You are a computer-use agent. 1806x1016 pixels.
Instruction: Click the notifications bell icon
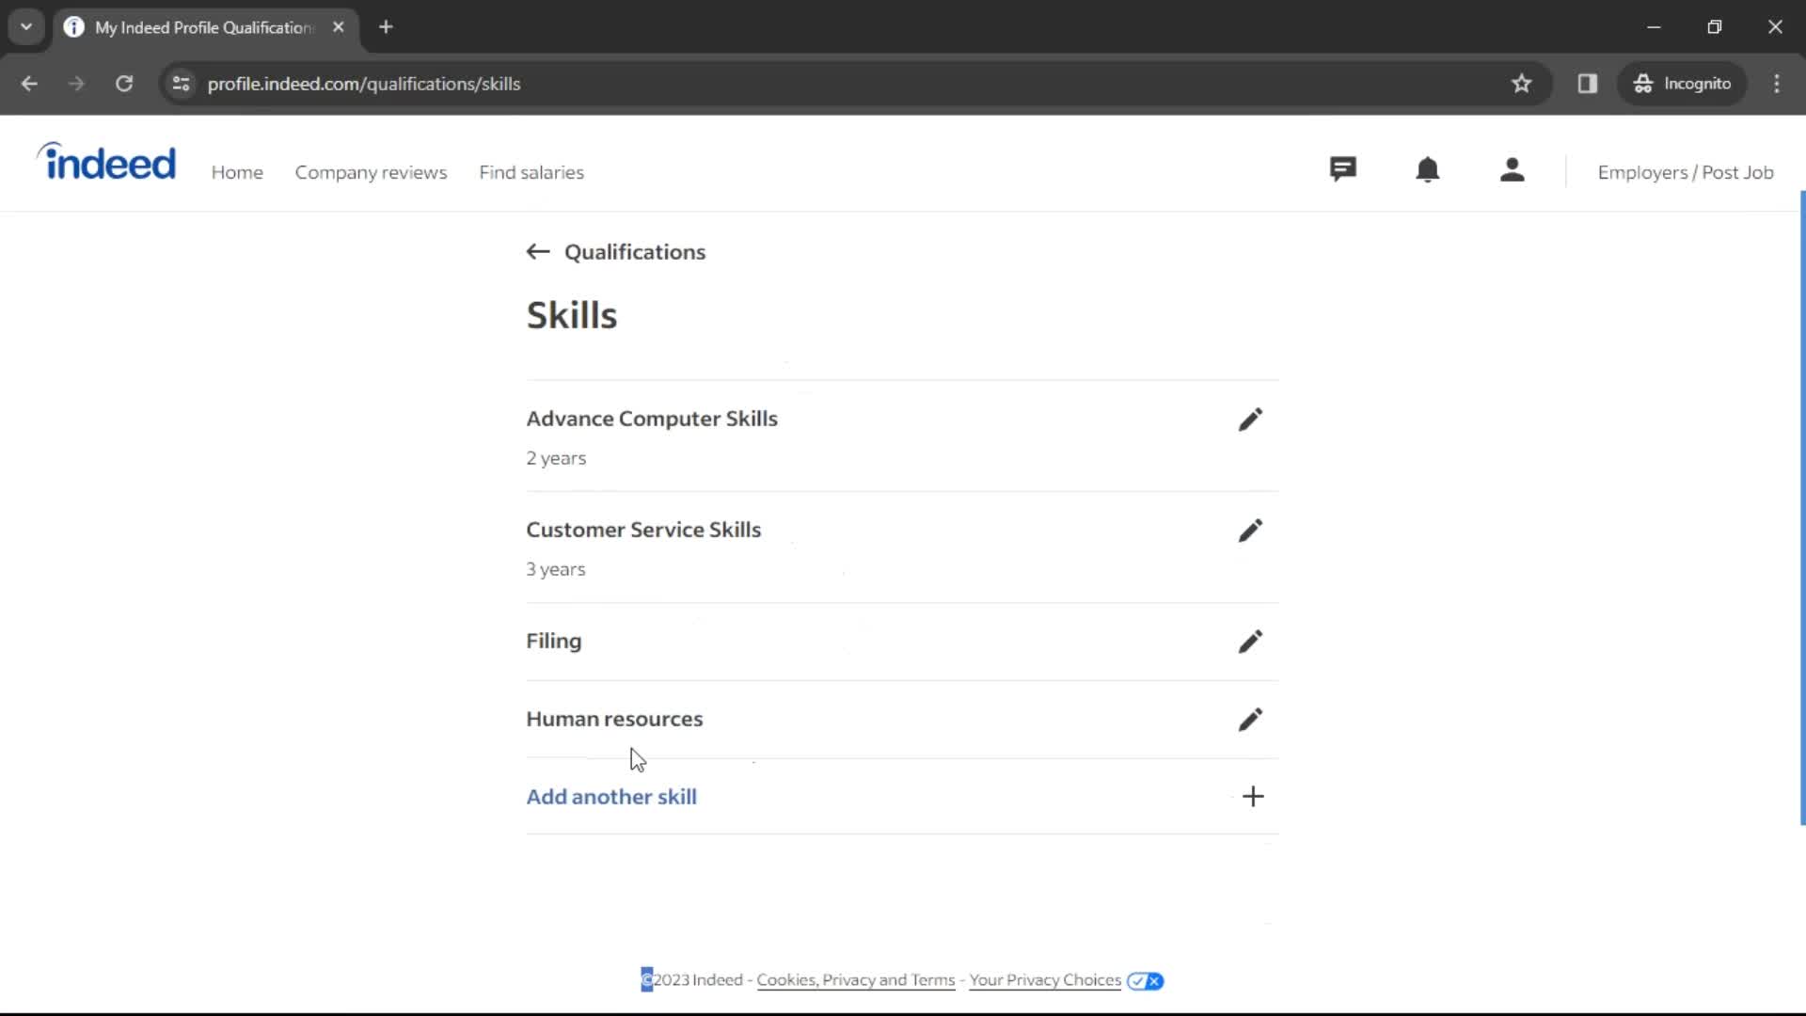[1426, 171]
